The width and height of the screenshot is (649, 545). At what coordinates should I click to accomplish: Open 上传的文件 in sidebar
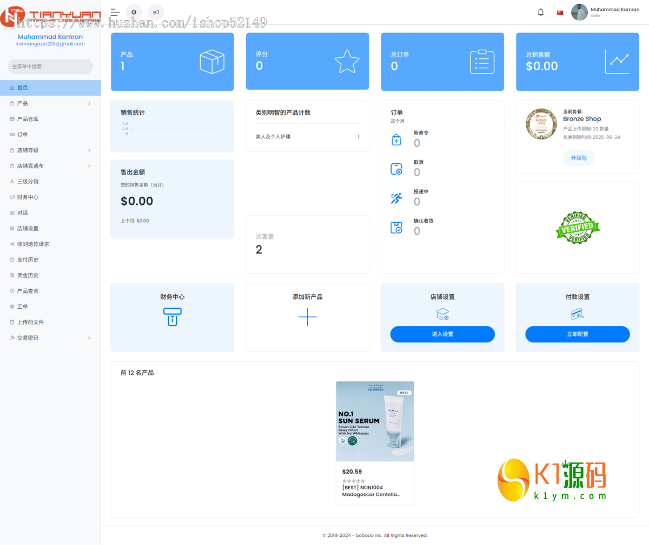pyautogui.click(x=50, y=322)
